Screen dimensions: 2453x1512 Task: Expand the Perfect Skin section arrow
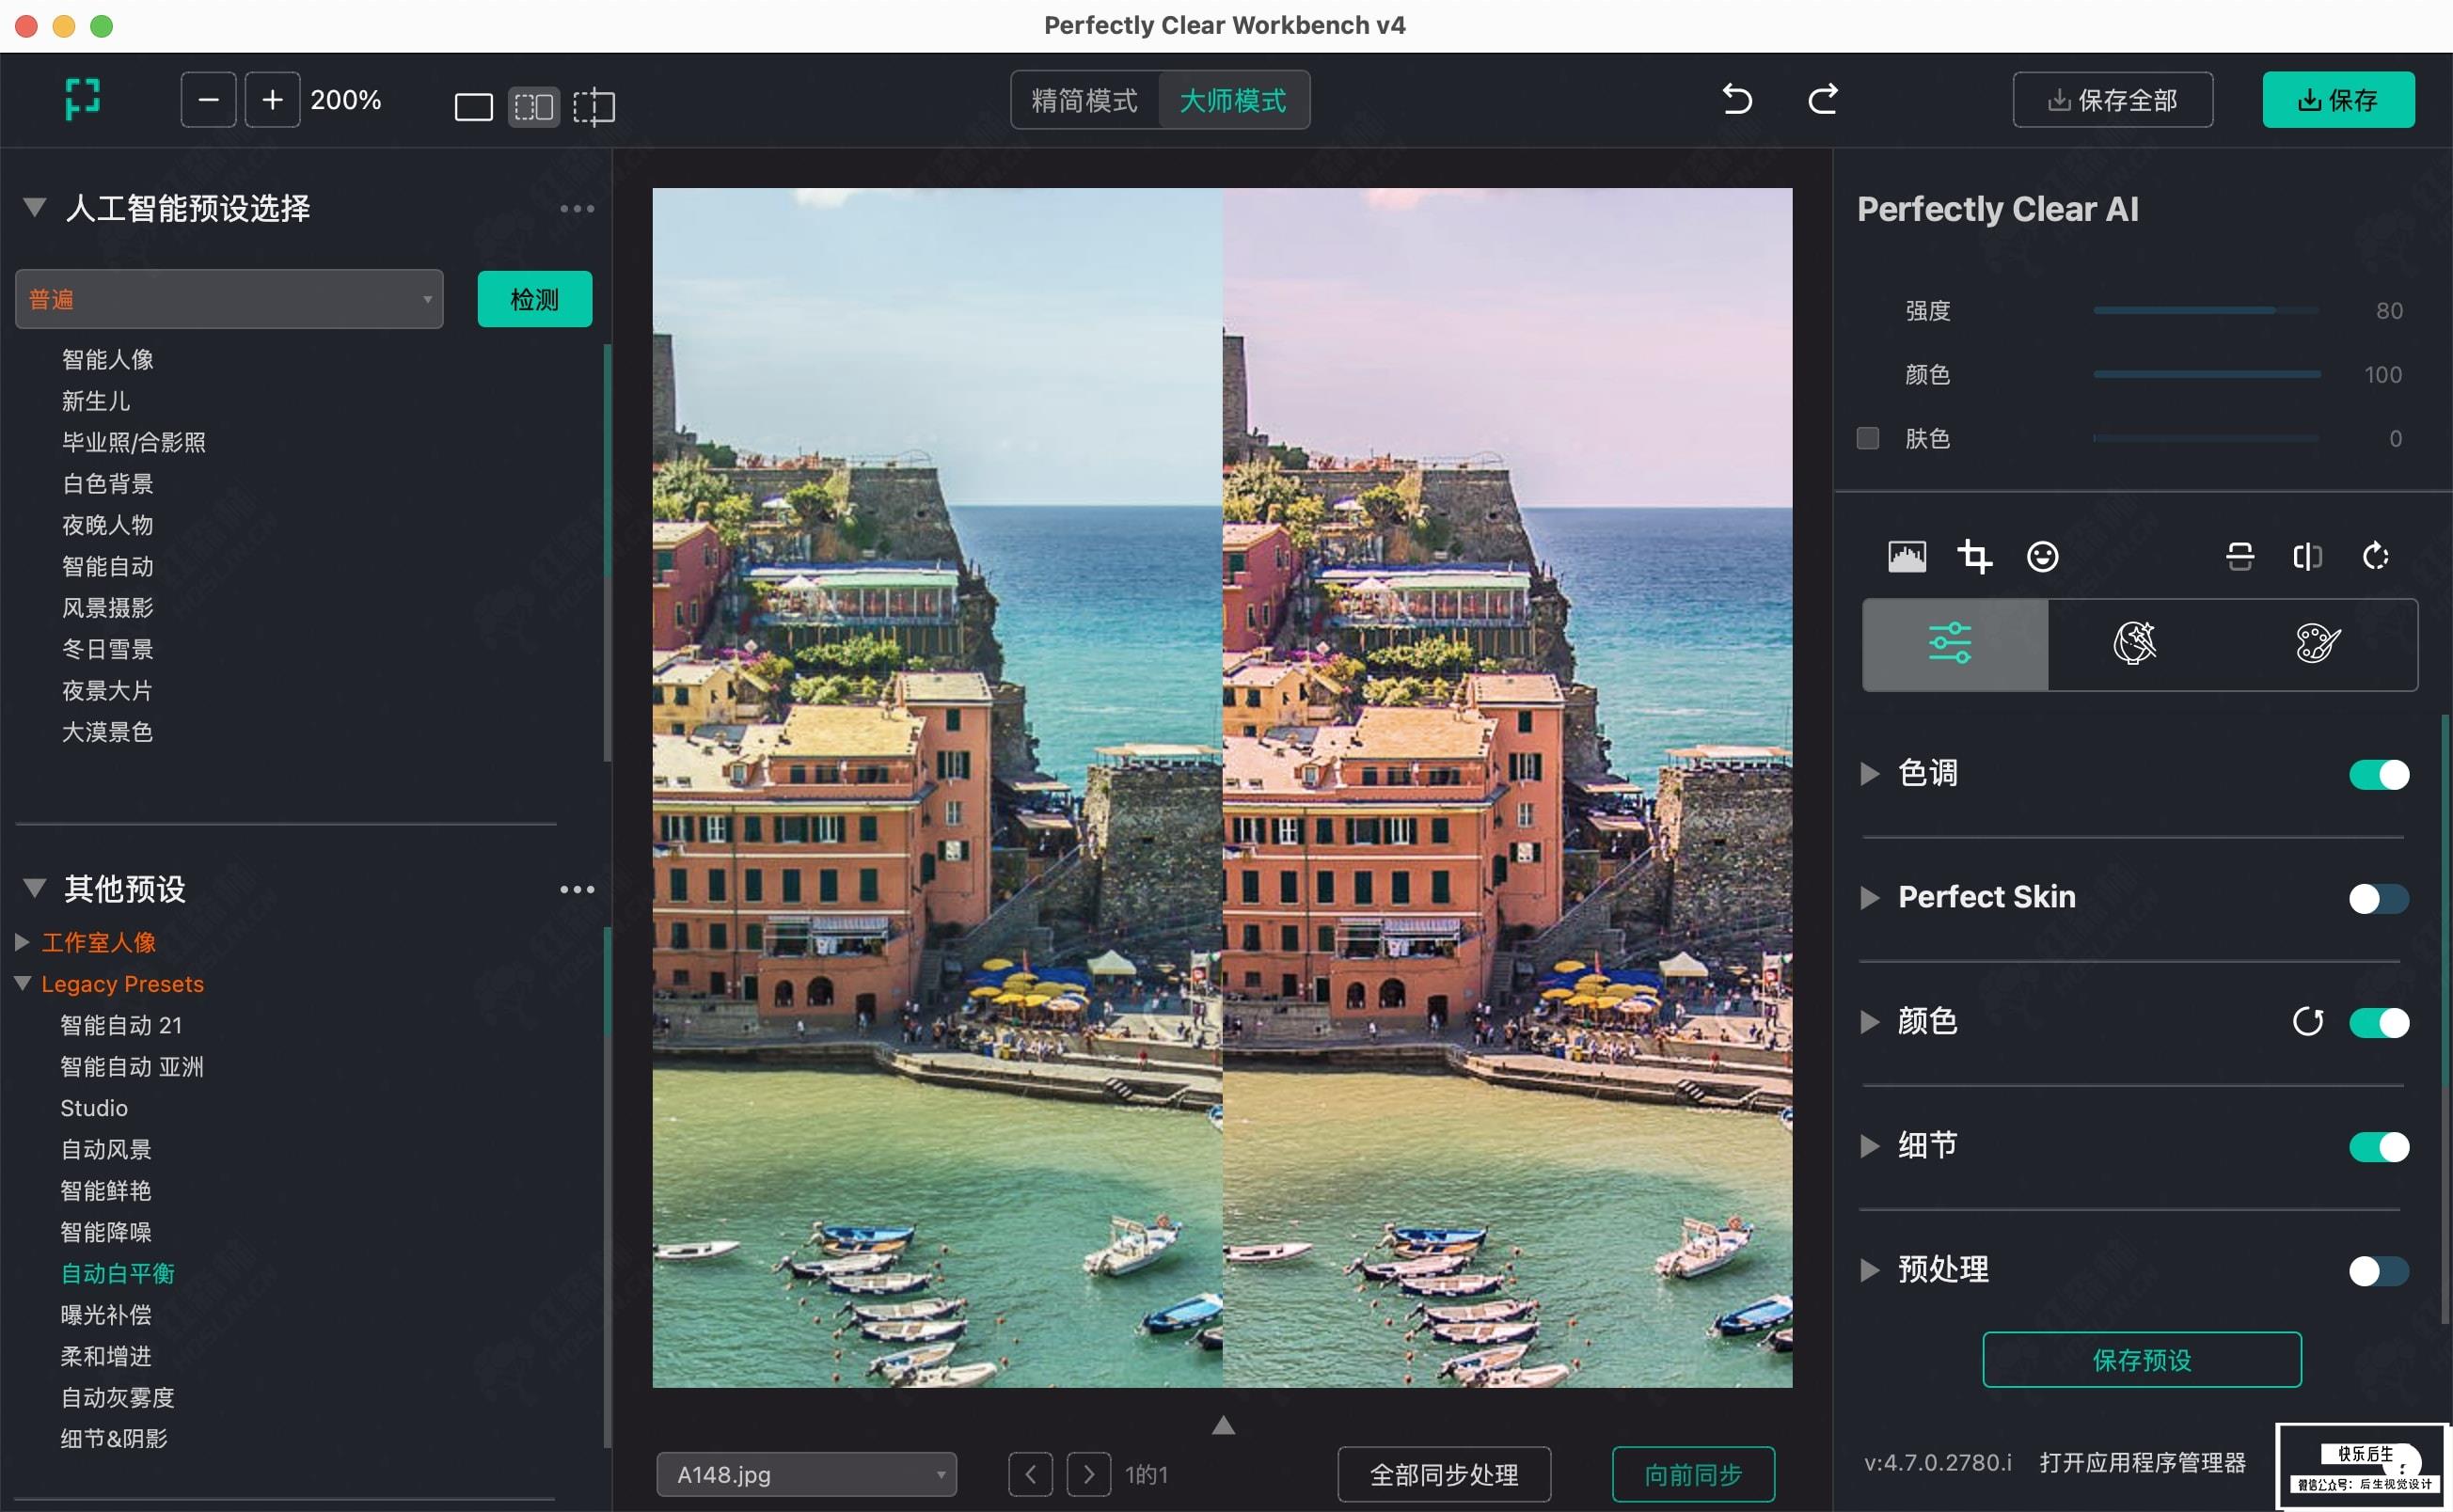pos(1869,898)
